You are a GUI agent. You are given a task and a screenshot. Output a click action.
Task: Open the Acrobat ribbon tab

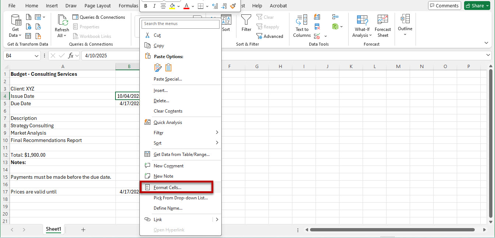coord(278,6)
